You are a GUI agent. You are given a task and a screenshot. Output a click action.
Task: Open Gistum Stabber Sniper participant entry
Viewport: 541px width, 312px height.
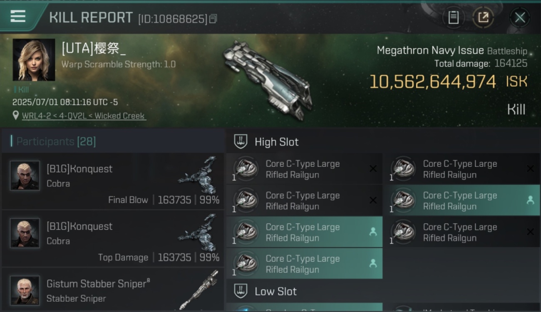point(113,290)
